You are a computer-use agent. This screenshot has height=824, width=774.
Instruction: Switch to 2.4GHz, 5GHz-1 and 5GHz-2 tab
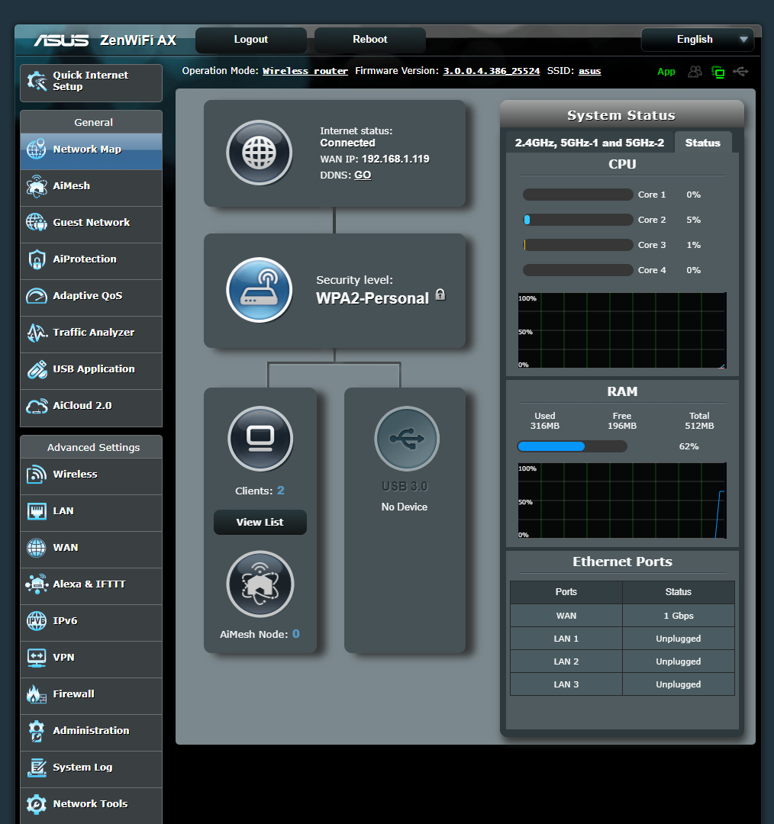(x=589, y=143)
